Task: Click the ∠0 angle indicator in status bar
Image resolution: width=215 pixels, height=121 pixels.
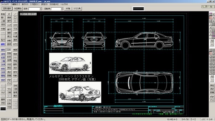Action: (x=203, y=119)
